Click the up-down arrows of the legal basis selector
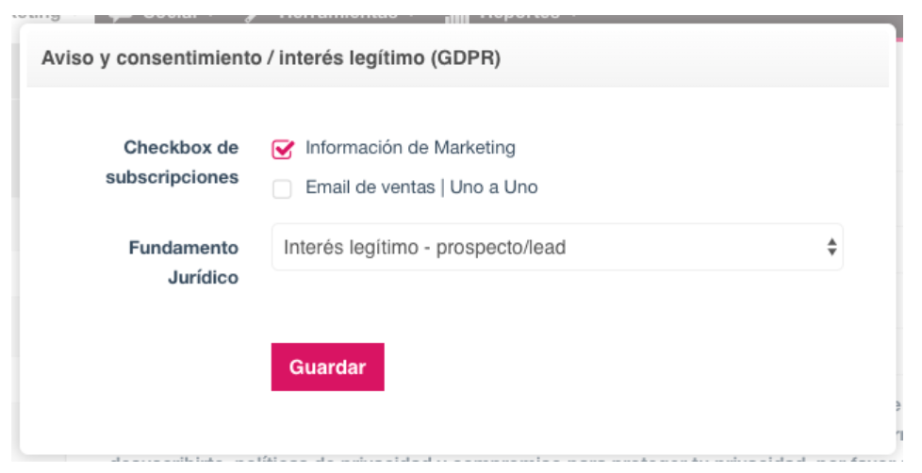This screenshot has width=922, height=473. point(831,248)
